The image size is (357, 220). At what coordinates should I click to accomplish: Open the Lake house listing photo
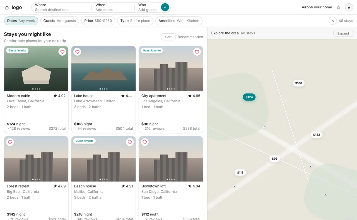coord(103,69)
